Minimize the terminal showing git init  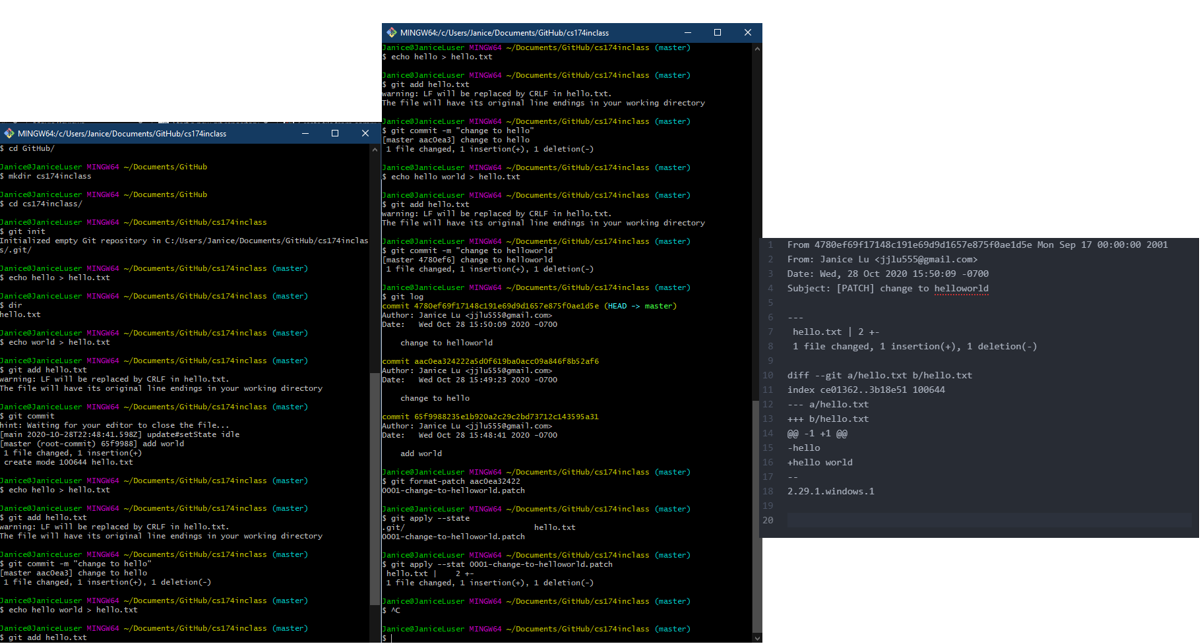tap(305, 133)
